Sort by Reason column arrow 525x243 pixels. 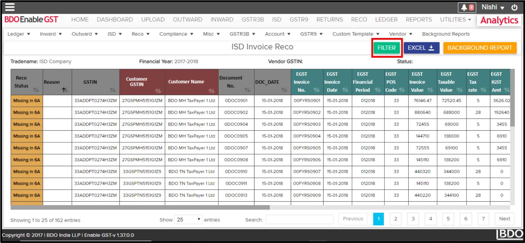pyautogui.click(x=65, y=90)
